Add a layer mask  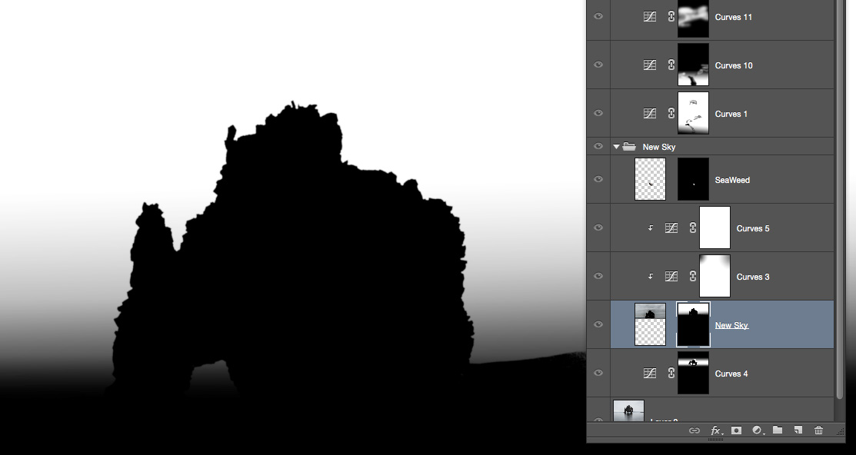coord(737,430)
